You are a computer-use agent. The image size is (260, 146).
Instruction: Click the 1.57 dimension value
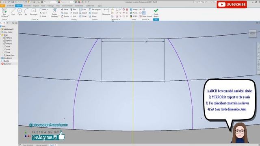[x=146, y=41]
